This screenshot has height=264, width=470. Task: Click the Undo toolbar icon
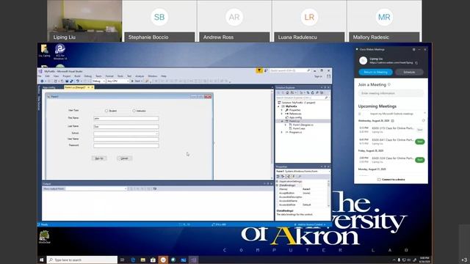click(x=78, y=81)
